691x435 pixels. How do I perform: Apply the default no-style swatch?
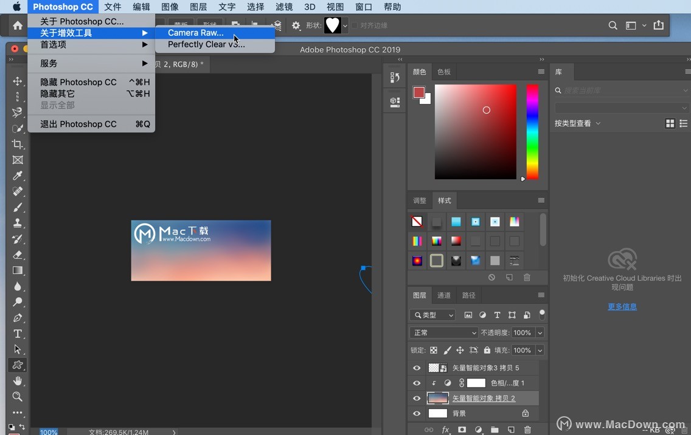[x=417, y=222]
